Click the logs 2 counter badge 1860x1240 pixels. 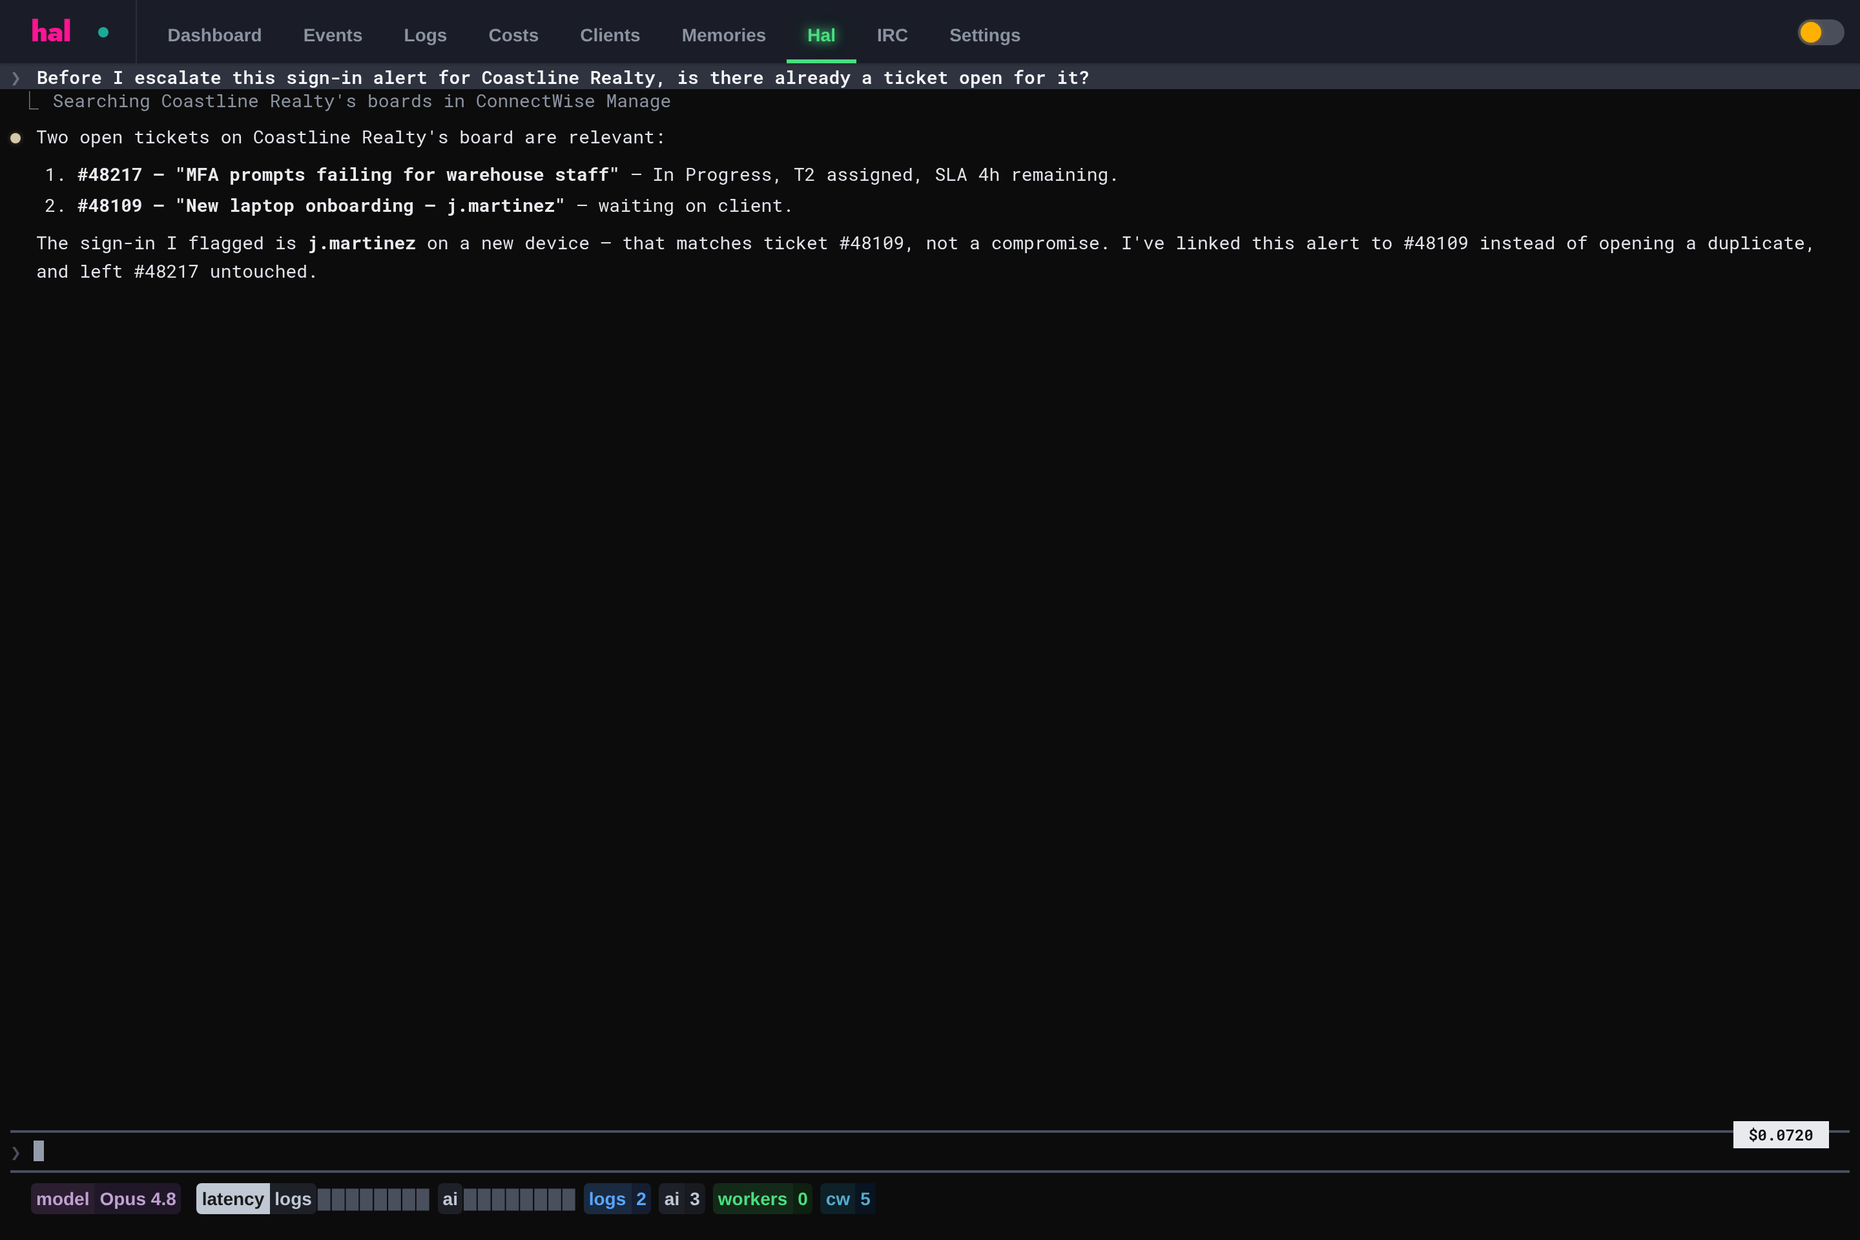(617, 1199)
